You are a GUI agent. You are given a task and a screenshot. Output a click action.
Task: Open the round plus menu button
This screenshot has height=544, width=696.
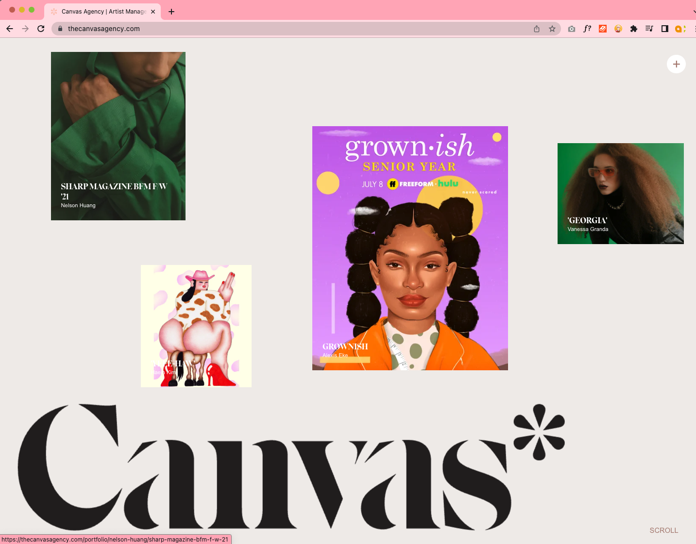coord(676,64)
